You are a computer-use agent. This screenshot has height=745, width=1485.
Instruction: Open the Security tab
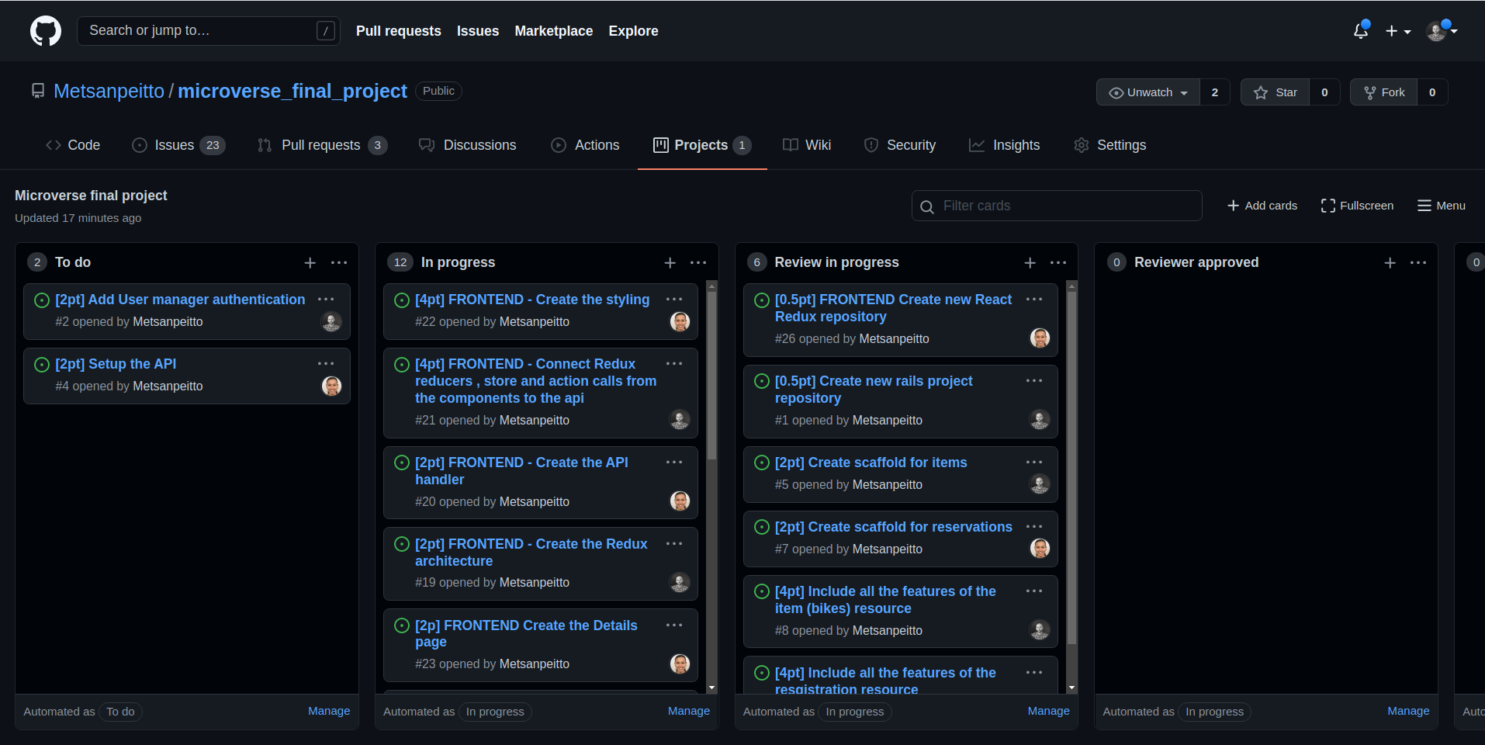point(900,145)
